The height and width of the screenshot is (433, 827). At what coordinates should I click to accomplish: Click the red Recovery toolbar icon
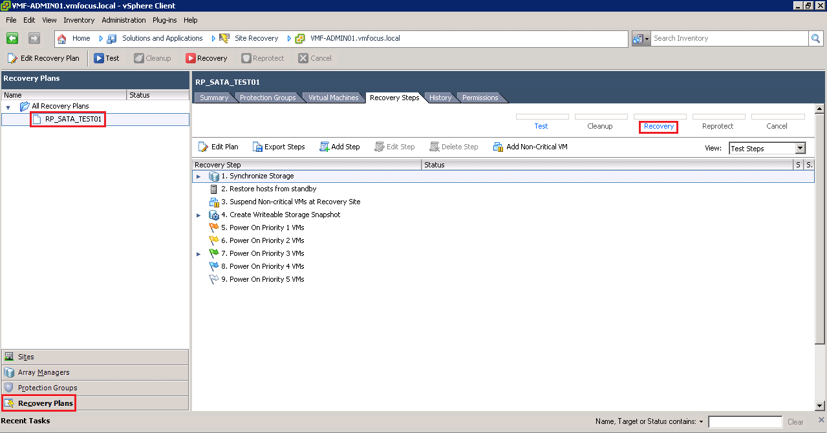tap(191, 58)
